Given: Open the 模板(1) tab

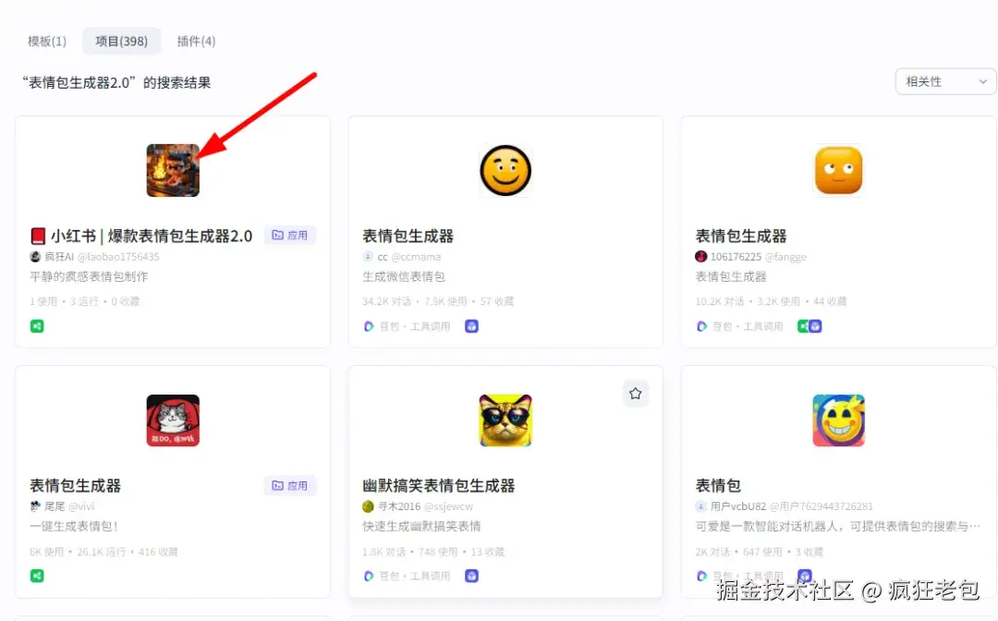Looking at the screenshot, I should click(x=46, y=41).
